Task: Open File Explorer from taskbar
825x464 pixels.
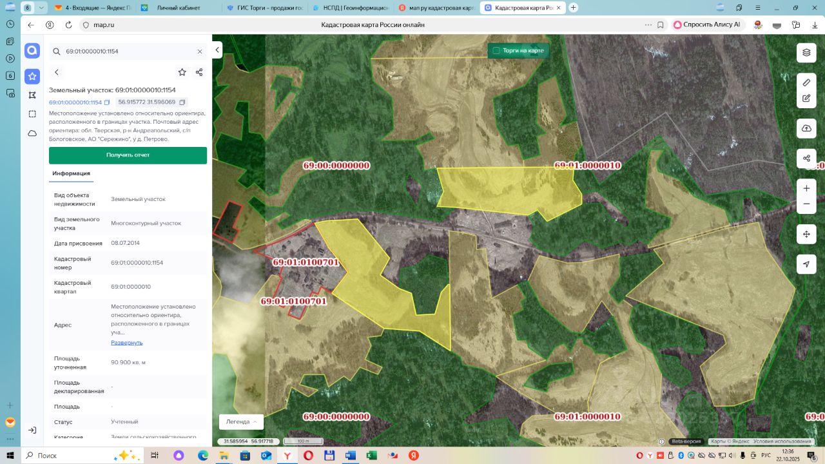Action: 224,455
